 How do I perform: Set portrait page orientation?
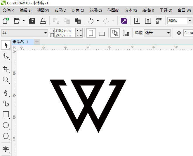click(91, 33)
